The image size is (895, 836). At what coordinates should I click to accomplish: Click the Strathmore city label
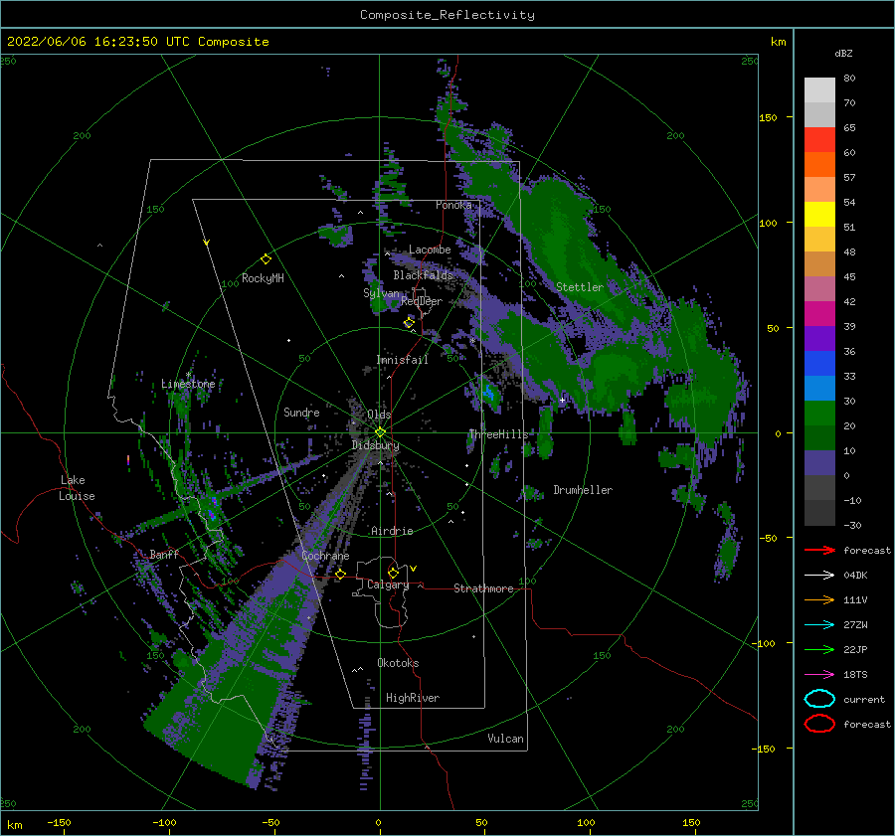point(483,588)
